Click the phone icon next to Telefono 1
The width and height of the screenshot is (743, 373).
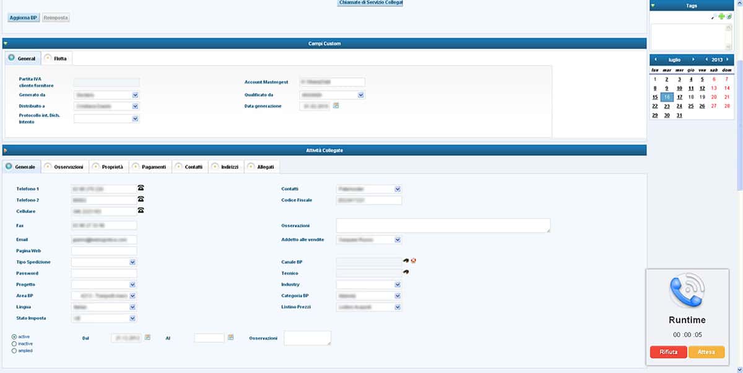point(141,188)
